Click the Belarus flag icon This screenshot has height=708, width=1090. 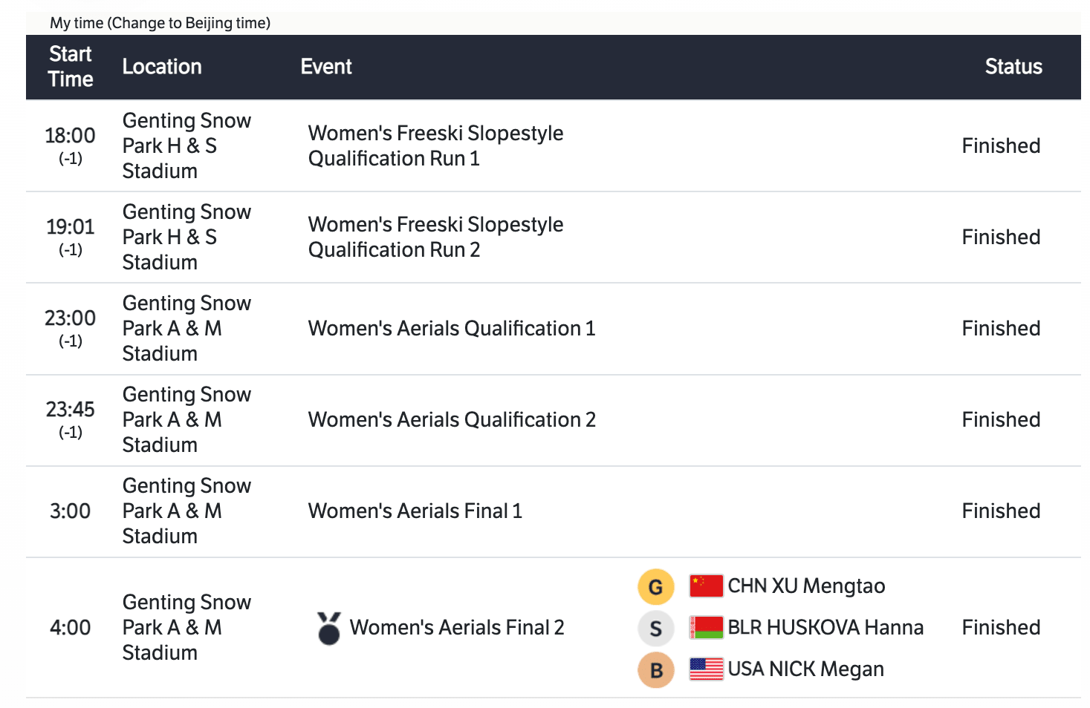tap(706, 628)
